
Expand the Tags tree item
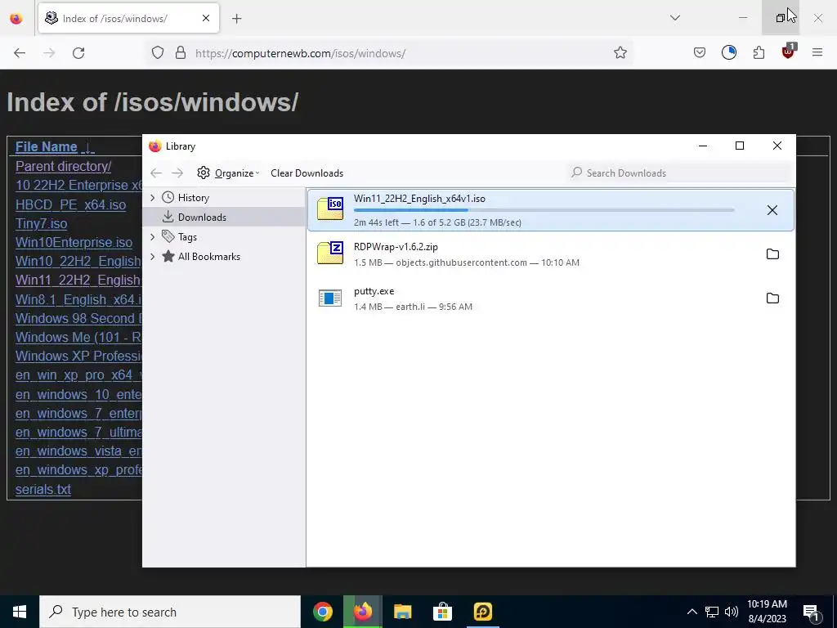pyautogui.click(x=153, y=236)
